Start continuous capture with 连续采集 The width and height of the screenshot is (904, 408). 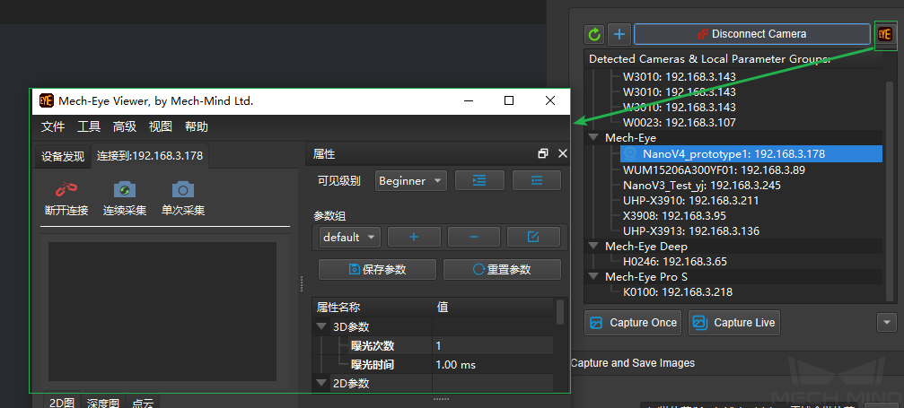click(124, 189)
